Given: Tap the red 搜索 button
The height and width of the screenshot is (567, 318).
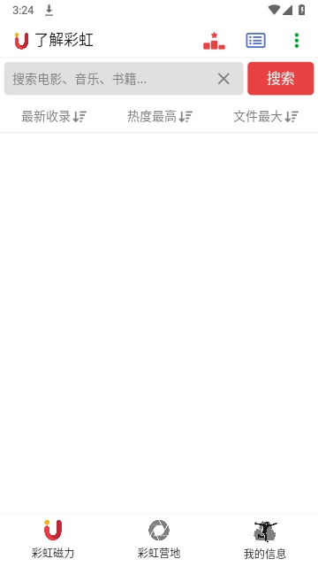Looking at the screenshot, I should (281, 79).
